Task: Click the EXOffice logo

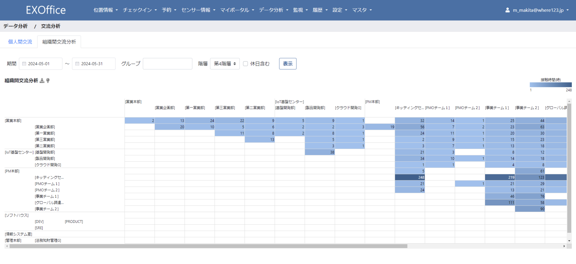Action: (46, 10)
